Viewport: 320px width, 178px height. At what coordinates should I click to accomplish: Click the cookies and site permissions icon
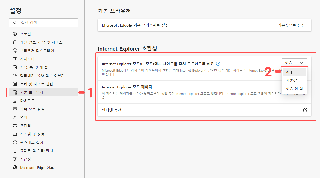[15, 84]
